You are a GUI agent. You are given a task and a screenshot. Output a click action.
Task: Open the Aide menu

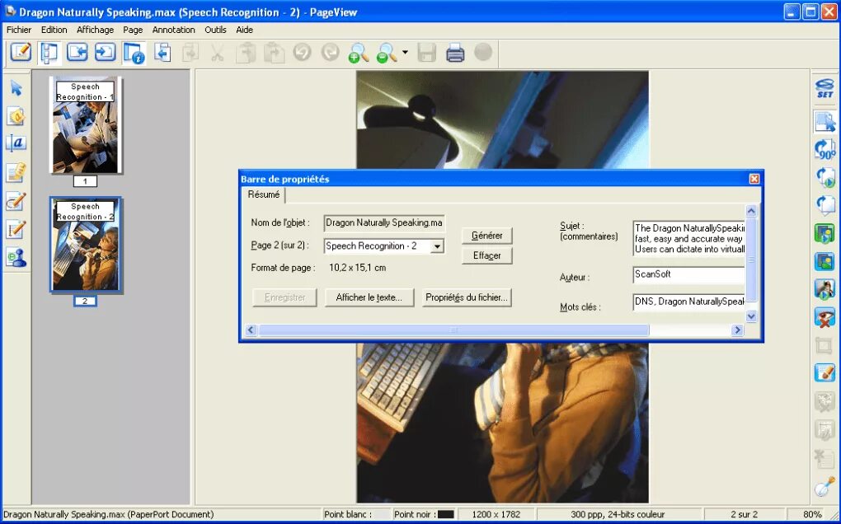point(245,30)
